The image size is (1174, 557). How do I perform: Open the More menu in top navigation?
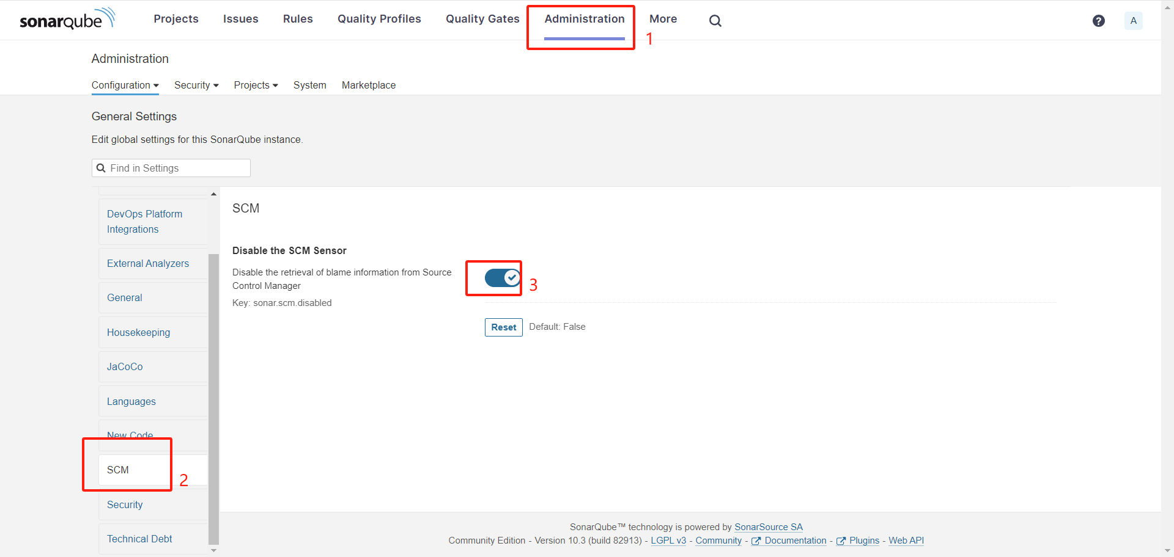tap(663, 19)
